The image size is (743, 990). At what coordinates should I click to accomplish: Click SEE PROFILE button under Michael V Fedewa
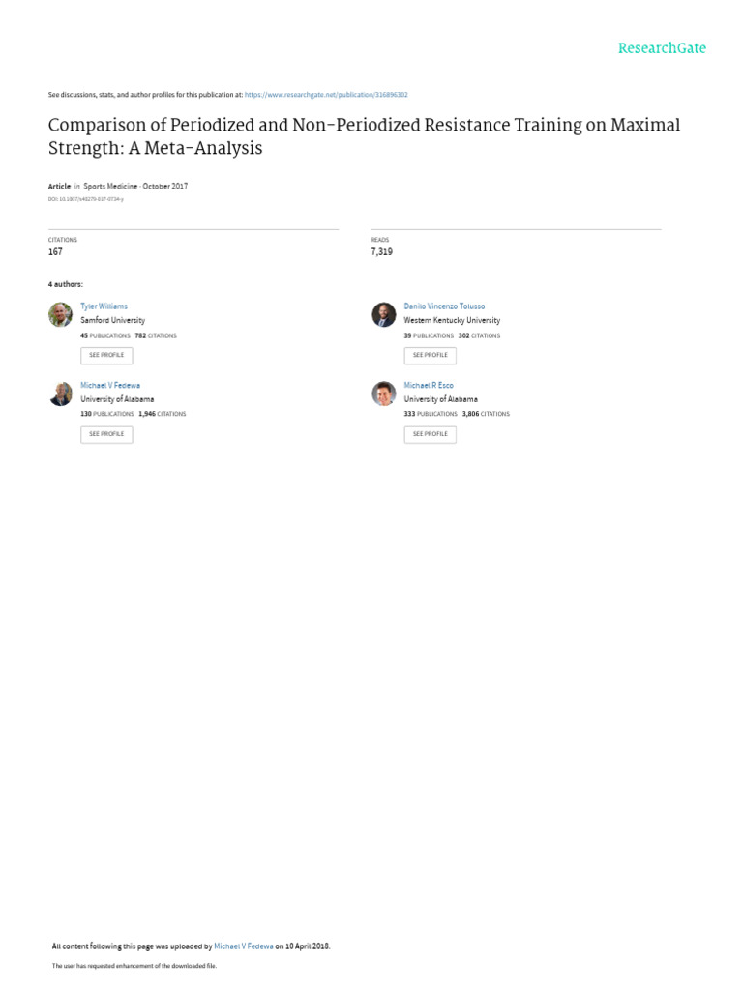tap(106, 434)
